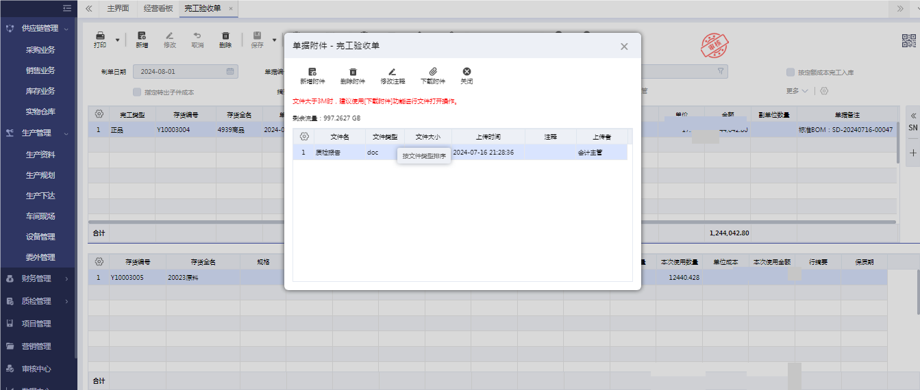Expand the 更多 options dropdown
Screen dimensions: 920x390
click(x=798, y=91)
